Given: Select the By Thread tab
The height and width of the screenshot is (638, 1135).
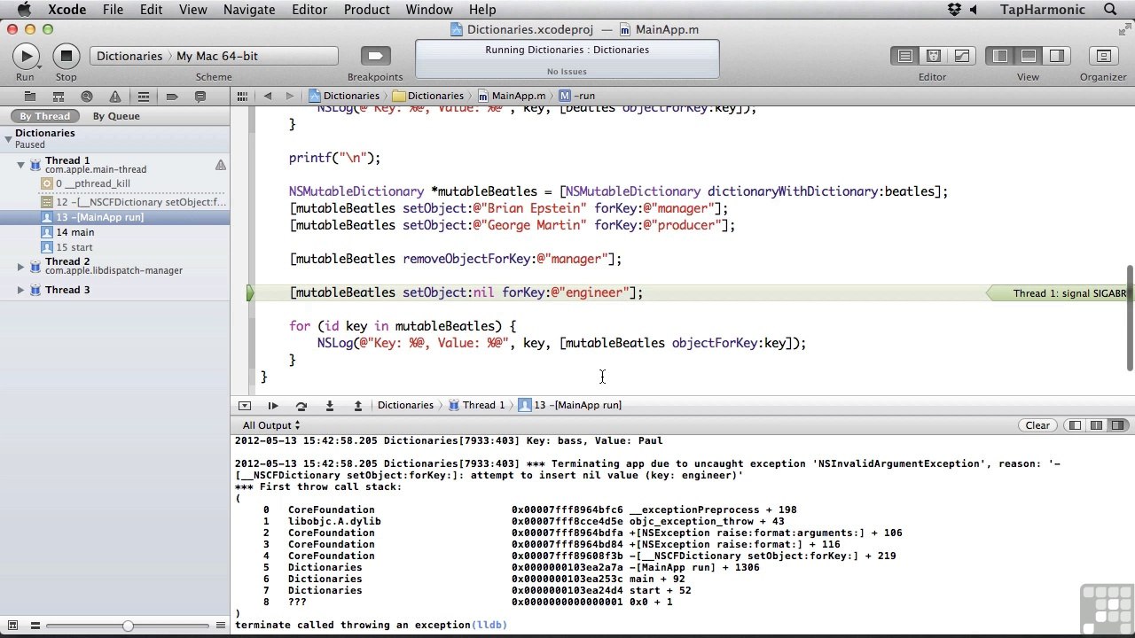Looking at the screenshot, I should (x=44, y=116).
